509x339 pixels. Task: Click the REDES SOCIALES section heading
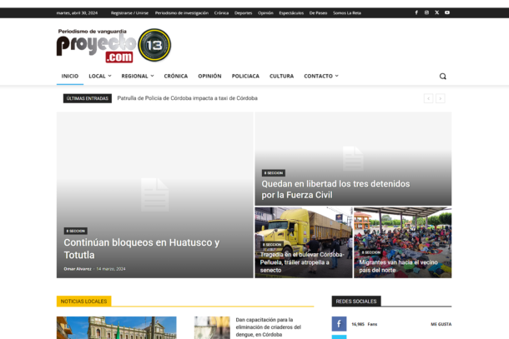tap(356, 301)
